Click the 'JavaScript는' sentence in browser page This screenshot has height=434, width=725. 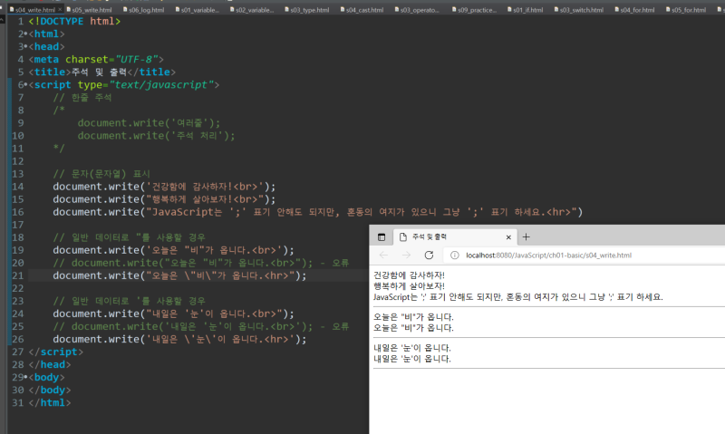(517, 297)
